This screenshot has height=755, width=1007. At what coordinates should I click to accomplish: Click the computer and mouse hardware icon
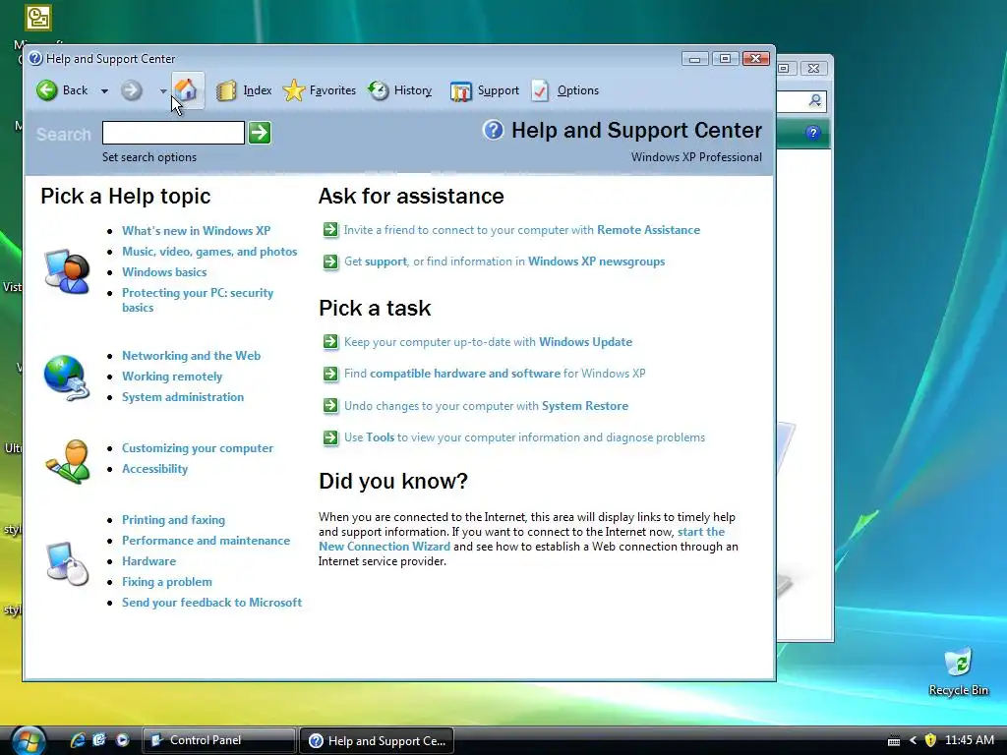pyautogui.click(x=68, y=563)
